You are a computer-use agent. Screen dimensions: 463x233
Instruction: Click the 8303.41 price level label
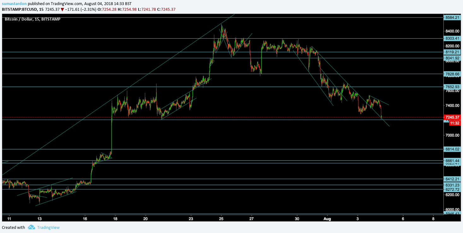click(x=452, y=38)
